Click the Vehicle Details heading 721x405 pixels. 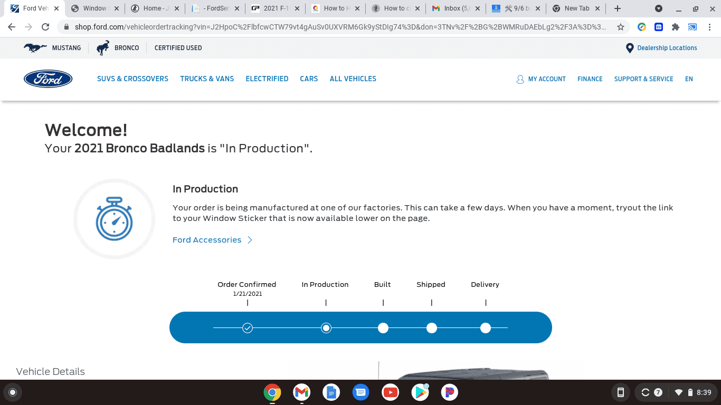(x=51, y=372)
